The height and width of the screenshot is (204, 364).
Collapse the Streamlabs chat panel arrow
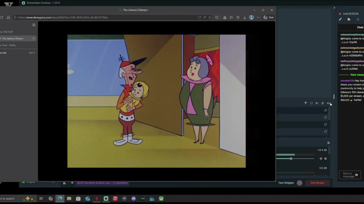pyautogui.click(x=334, y=8)
